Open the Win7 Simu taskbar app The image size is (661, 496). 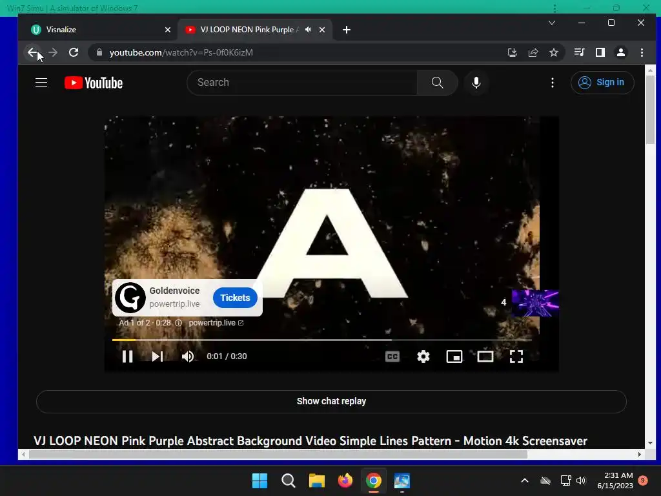[x=402, y=480]
